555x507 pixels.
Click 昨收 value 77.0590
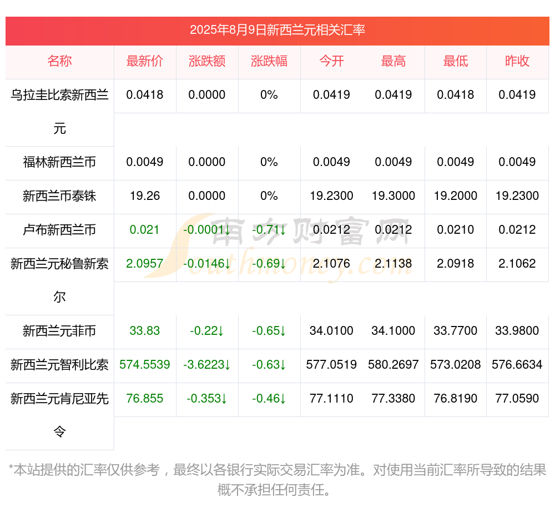517,398
